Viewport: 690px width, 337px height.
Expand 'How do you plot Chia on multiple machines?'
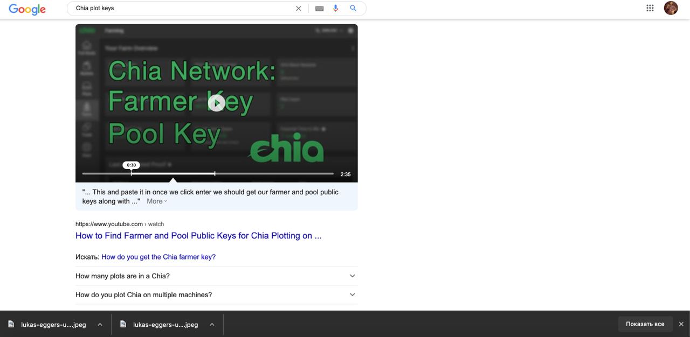tap(216, 294)
